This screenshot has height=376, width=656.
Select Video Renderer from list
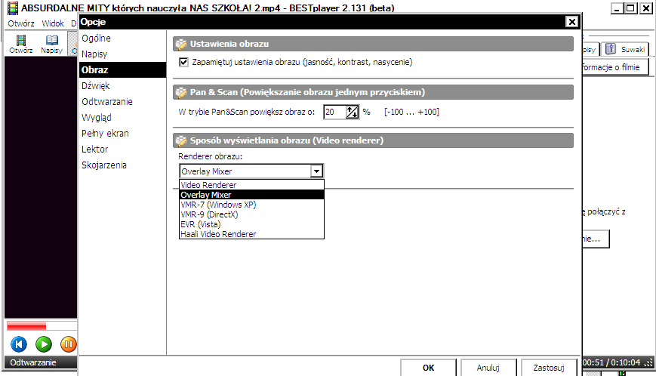[251, 185]
